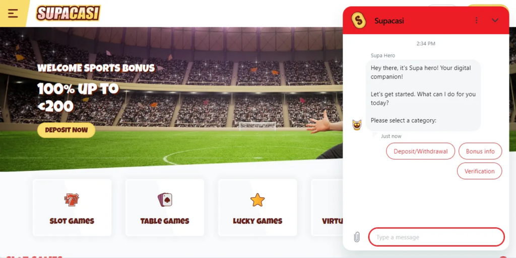Open chat options three-dot menu
This screenshot has width=516, height=258.
[x=476, y=20]
